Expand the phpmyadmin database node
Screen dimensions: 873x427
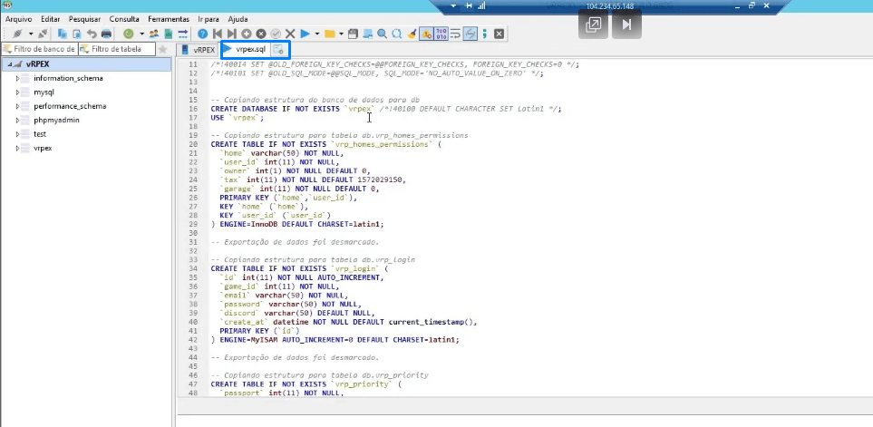17,121
